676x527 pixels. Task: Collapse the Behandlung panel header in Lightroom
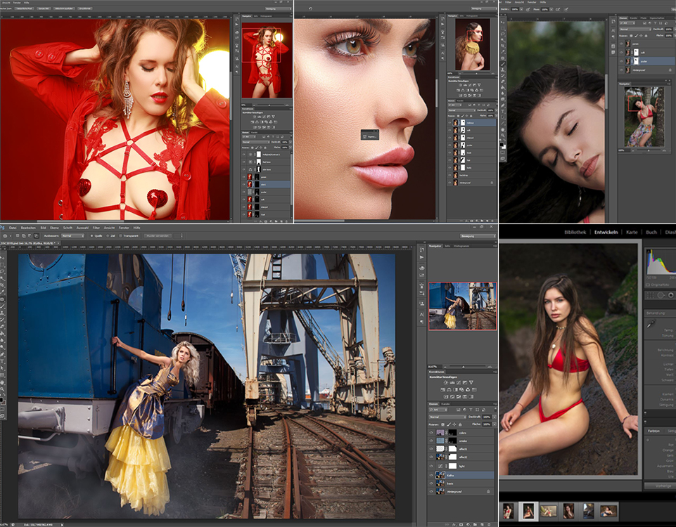pos(660,313)
